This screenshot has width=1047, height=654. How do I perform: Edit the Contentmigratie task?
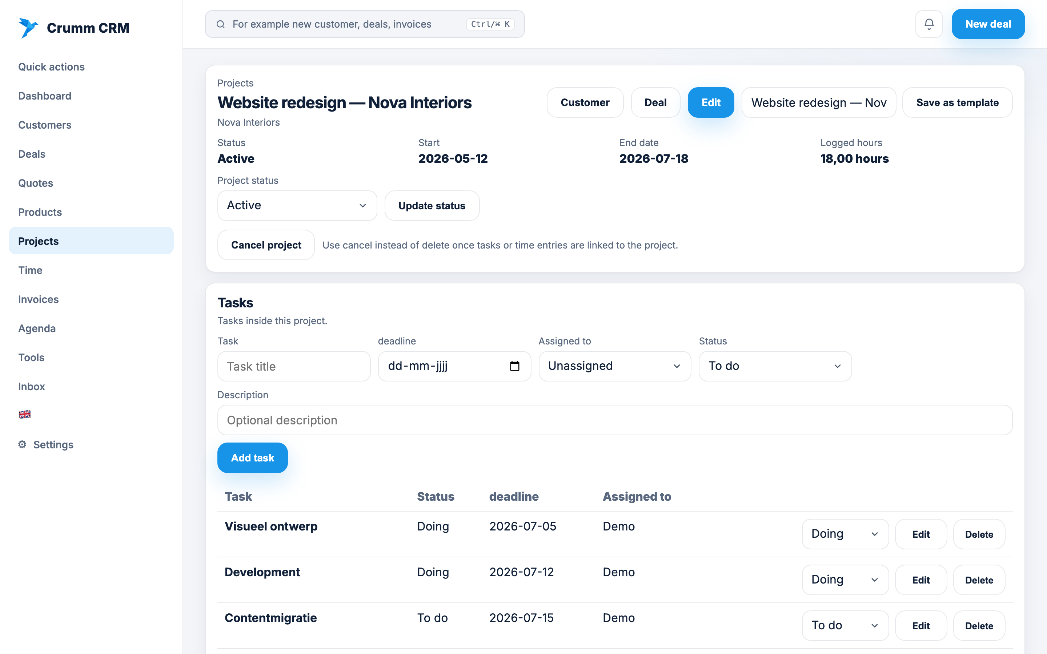(920, 626)
